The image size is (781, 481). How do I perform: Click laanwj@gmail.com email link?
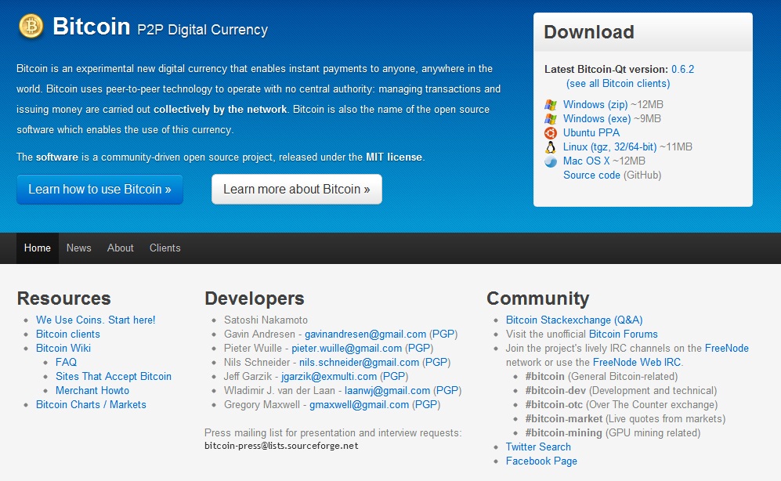388,390
